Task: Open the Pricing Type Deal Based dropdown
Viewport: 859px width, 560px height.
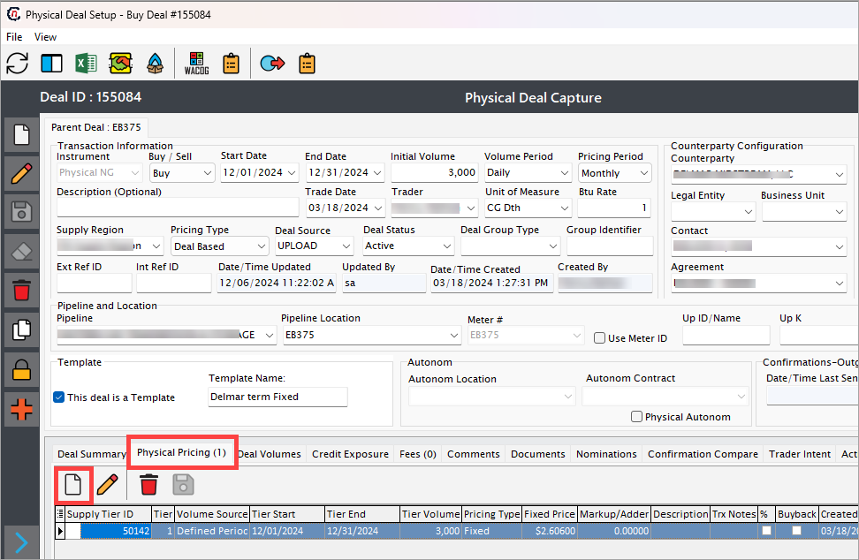Action: tap(262, 246)
